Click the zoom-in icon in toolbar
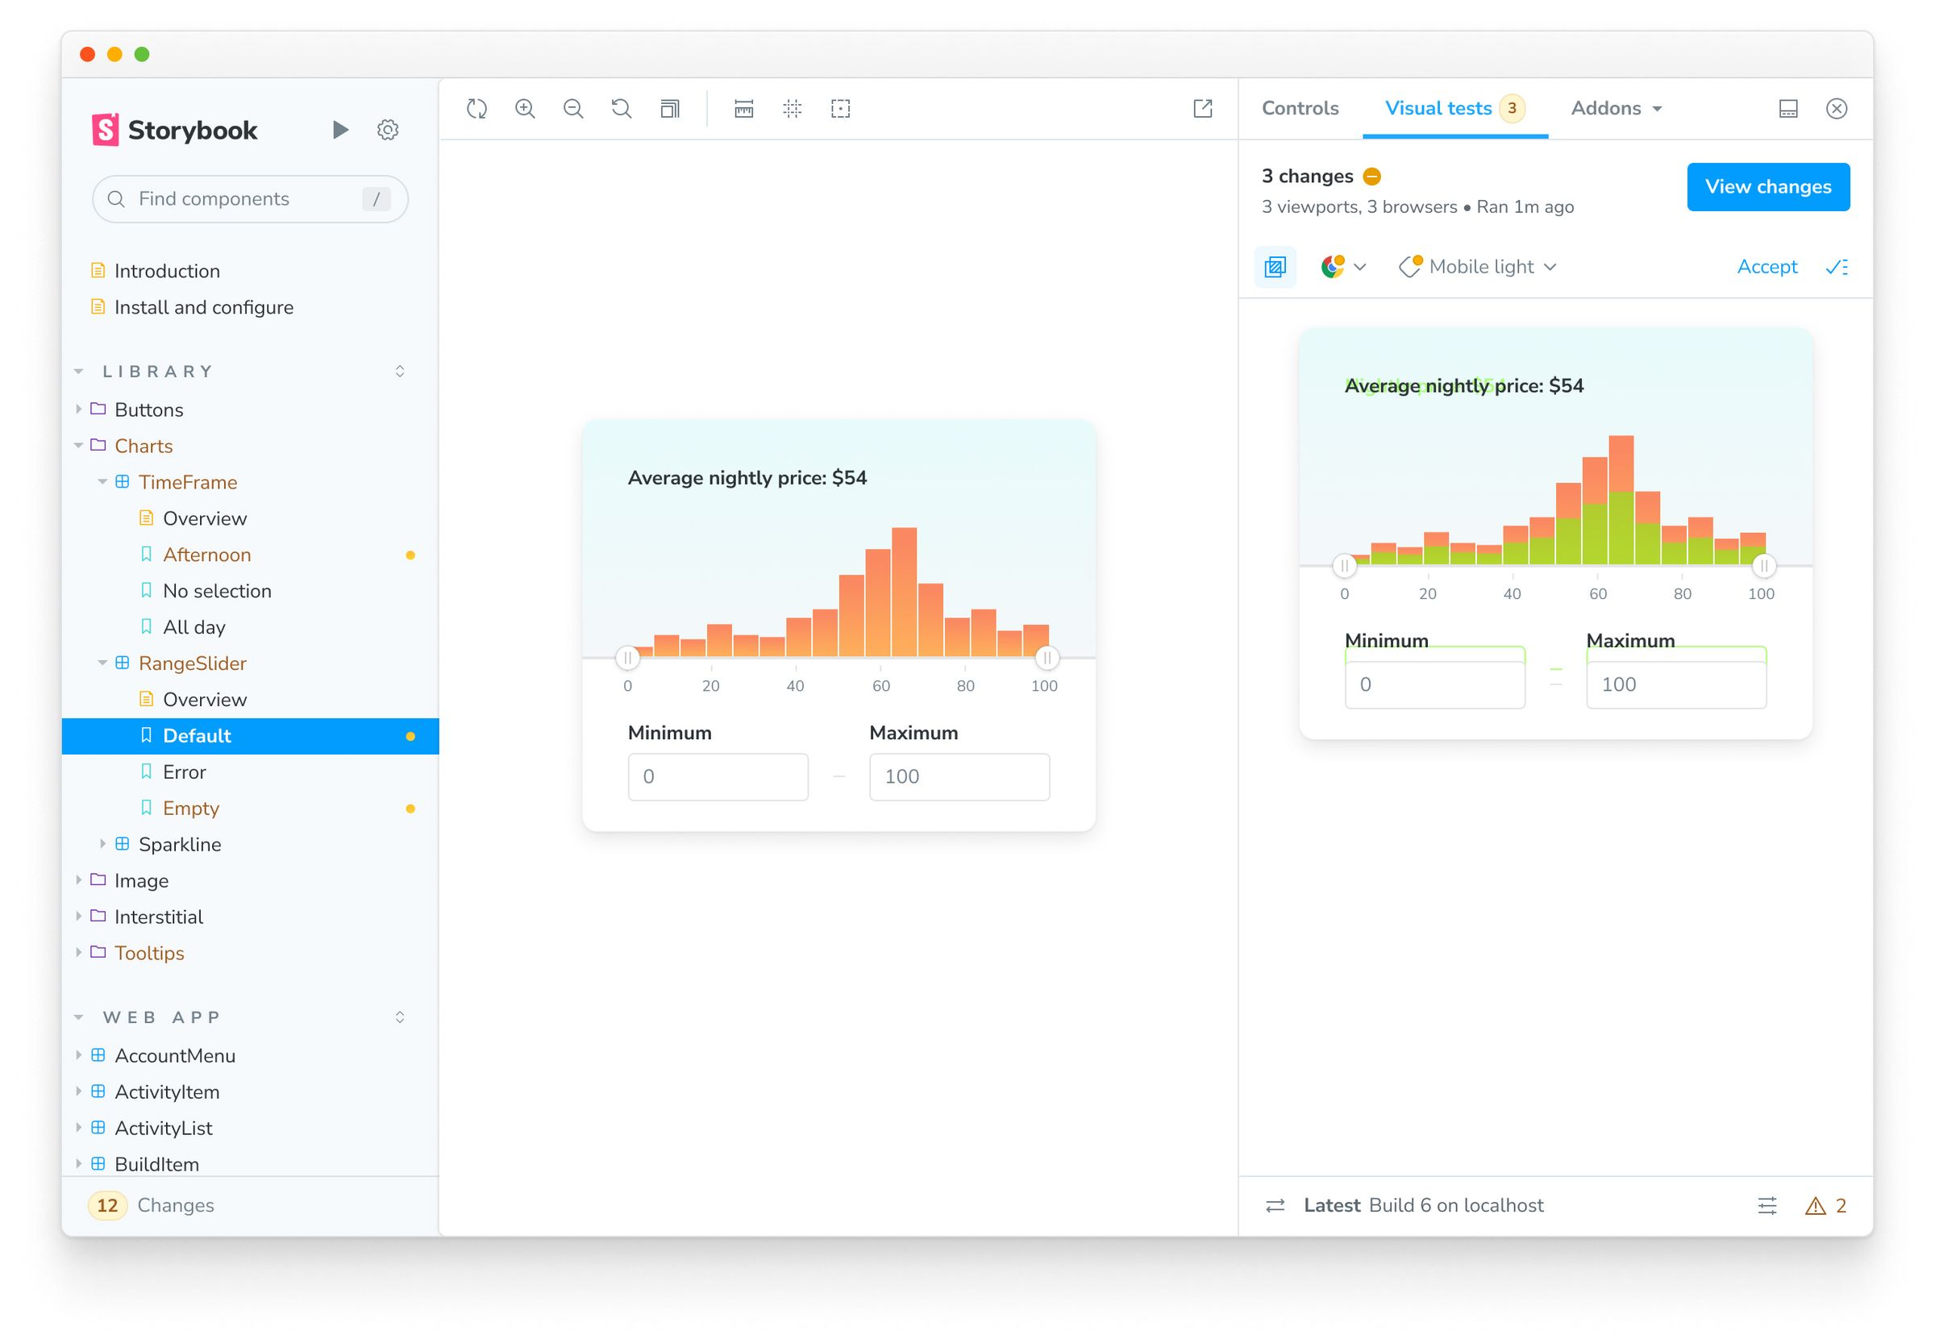 [525, 109]
